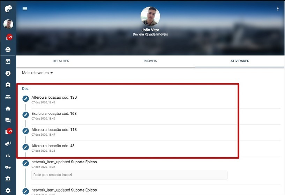Open the user avatar in sidebar
This screenshot has height=195, width=285.
[8, 24]
